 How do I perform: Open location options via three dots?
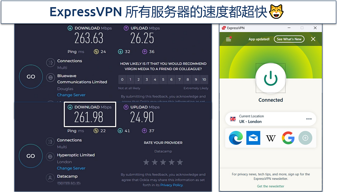[309, 119]
